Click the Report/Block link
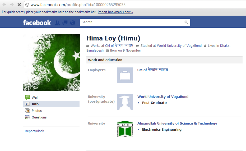 (34, 131)
